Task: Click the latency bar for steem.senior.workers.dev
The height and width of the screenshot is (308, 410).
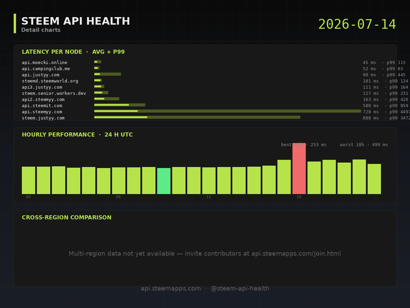Action: 101,93
